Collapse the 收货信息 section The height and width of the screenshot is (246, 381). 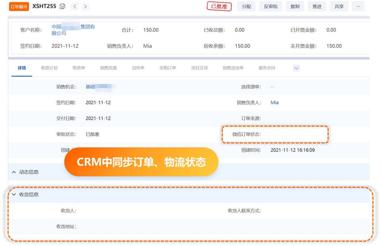[14, 195]
